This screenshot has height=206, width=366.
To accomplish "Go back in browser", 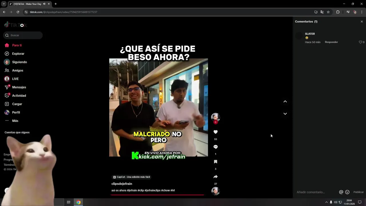I will tap(4, 12).
